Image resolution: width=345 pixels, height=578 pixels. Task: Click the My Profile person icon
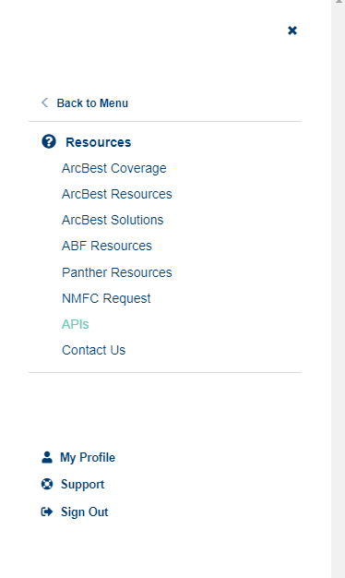coord(47,457)
